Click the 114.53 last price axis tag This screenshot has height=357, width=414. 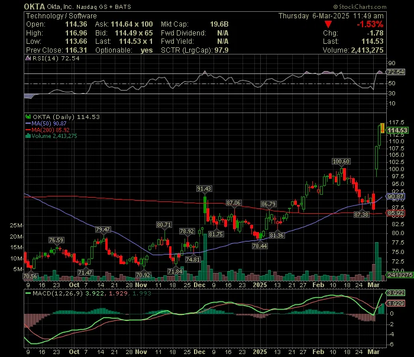coord(397,130)
